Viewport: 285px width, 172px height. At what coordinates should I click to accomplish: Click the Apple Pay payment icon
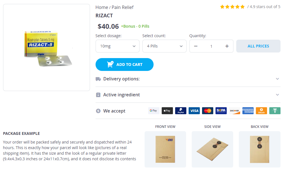click(167, 111)
